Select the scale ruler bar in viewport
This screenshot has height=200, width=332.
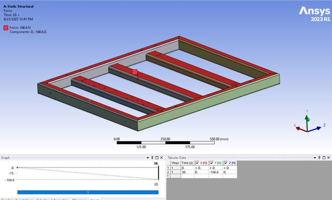(x=165, y=142)
